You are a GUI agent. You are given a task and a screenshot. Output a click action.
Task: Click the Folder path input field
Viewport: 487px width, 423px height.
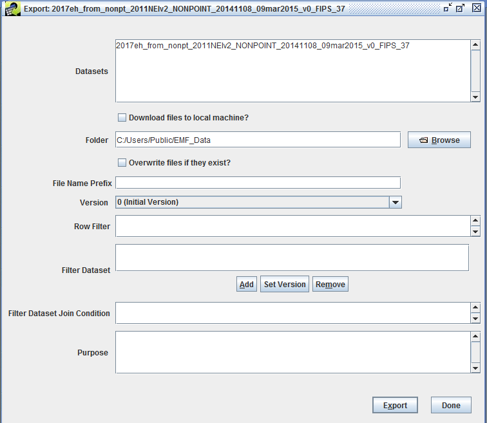[258, 140]
